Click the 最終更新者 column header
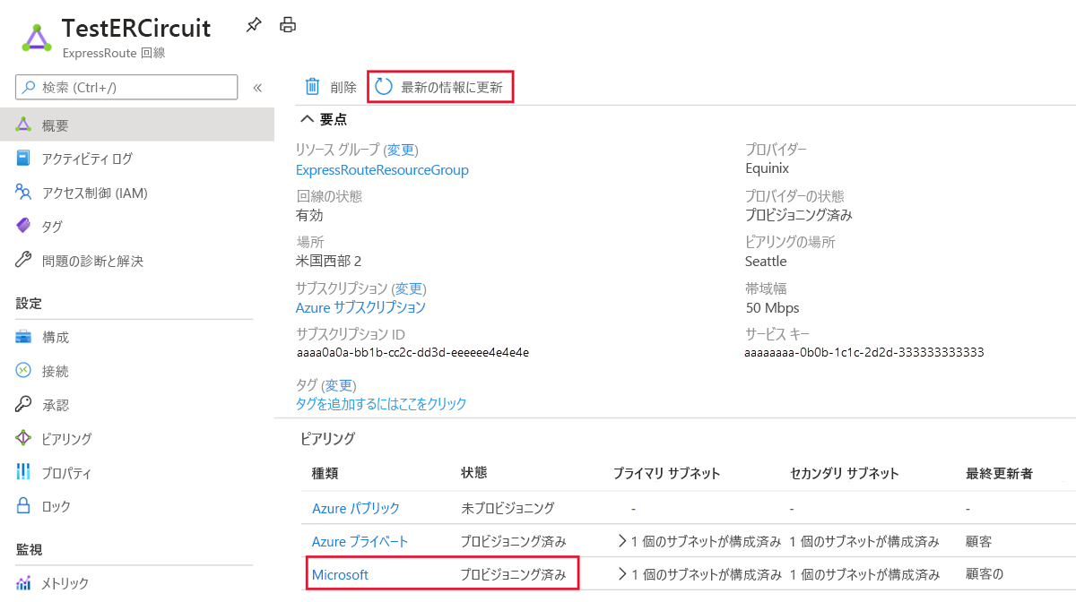Image resolution: width=1076 pixels, height=602 pixels. (x=999, y=473)
